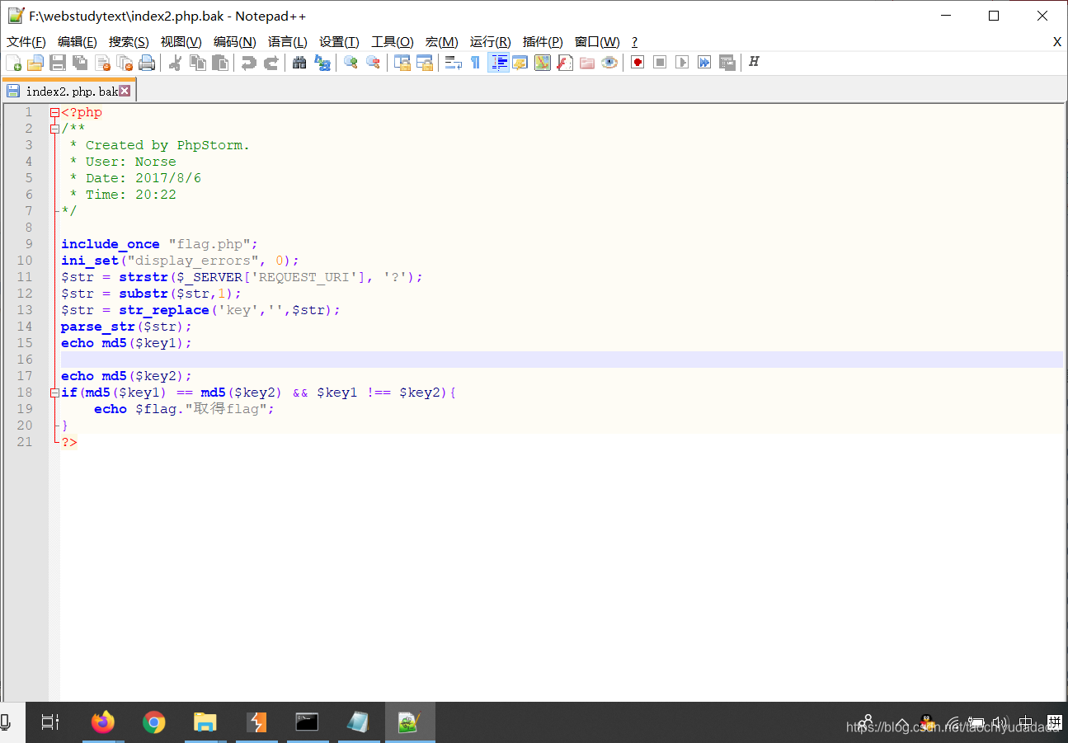This screenshot has height=743, width=1068.
Task: Open the 搜索(S) menu
Action: 129,42
